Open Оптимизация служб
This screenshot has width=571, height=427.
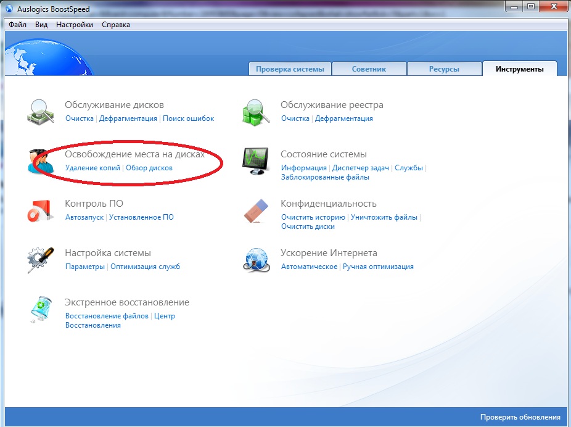(145, 267)
